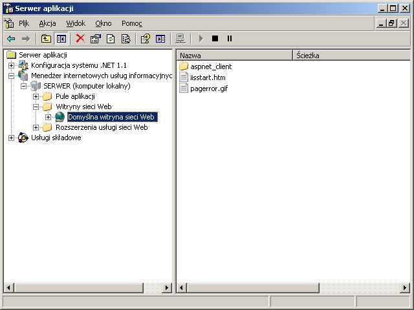
Task: Go up one level with folder icon
Action: pos(46,39)
